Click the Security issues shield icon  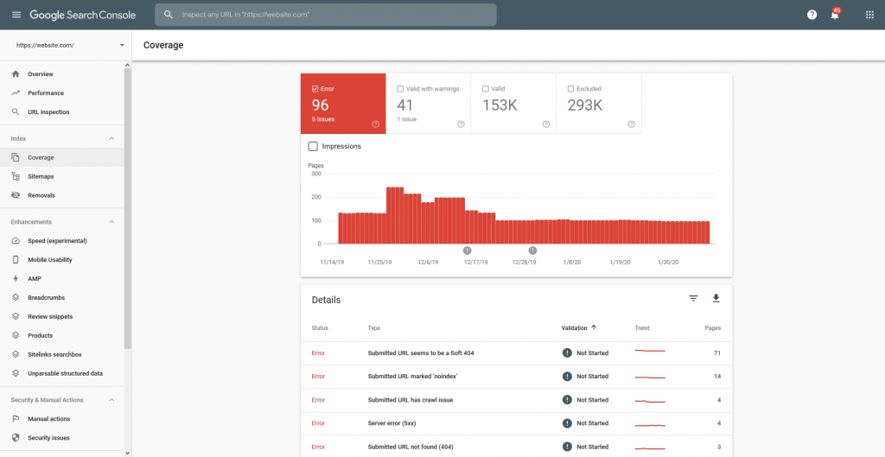point(16,438)
